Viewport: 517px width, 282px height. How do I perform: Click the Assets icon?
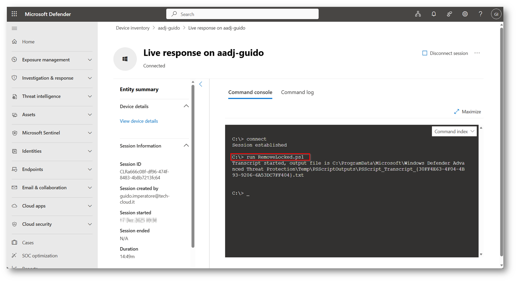coord(14,115)
